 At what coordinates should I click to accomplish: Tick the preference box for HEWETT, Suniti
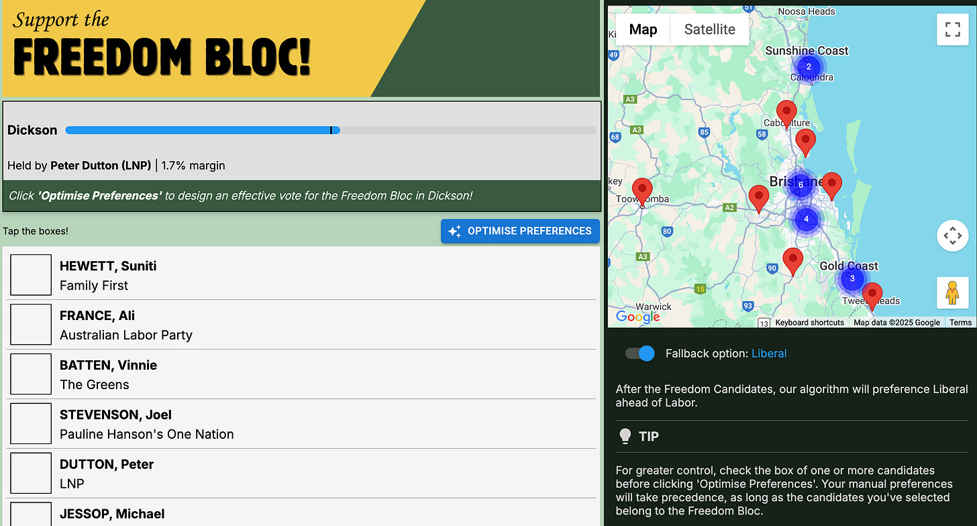31,275
